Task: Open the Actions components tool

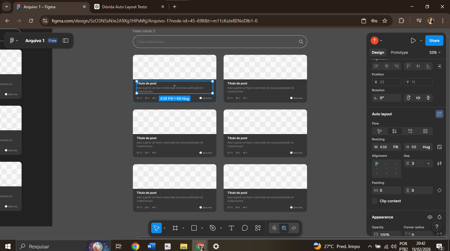Action: coord(258,228)
